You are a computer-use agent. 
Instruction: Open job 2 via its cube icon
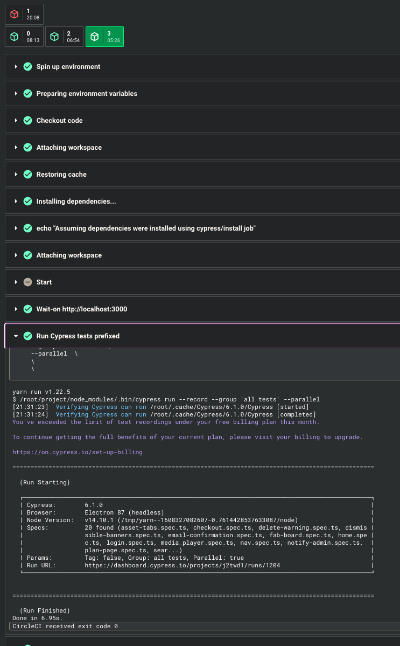(x=54, y=37)
